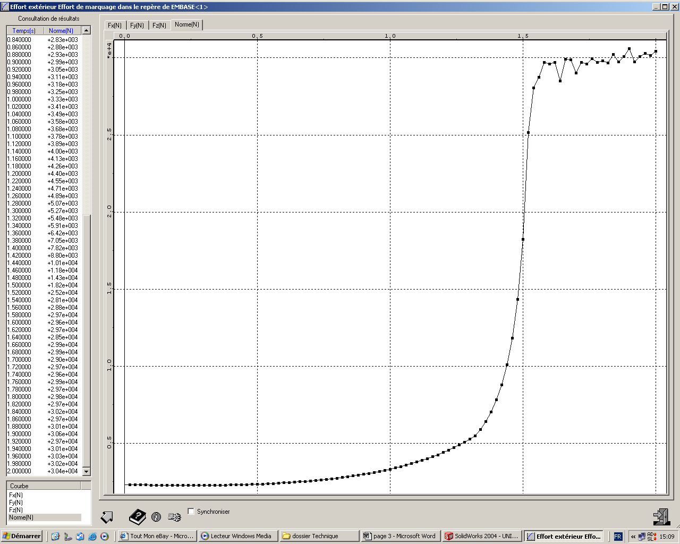The width and height of the screenshot is (680, 544).
Task: Click results table scrollbar down arrow
Action: (87, 471)
